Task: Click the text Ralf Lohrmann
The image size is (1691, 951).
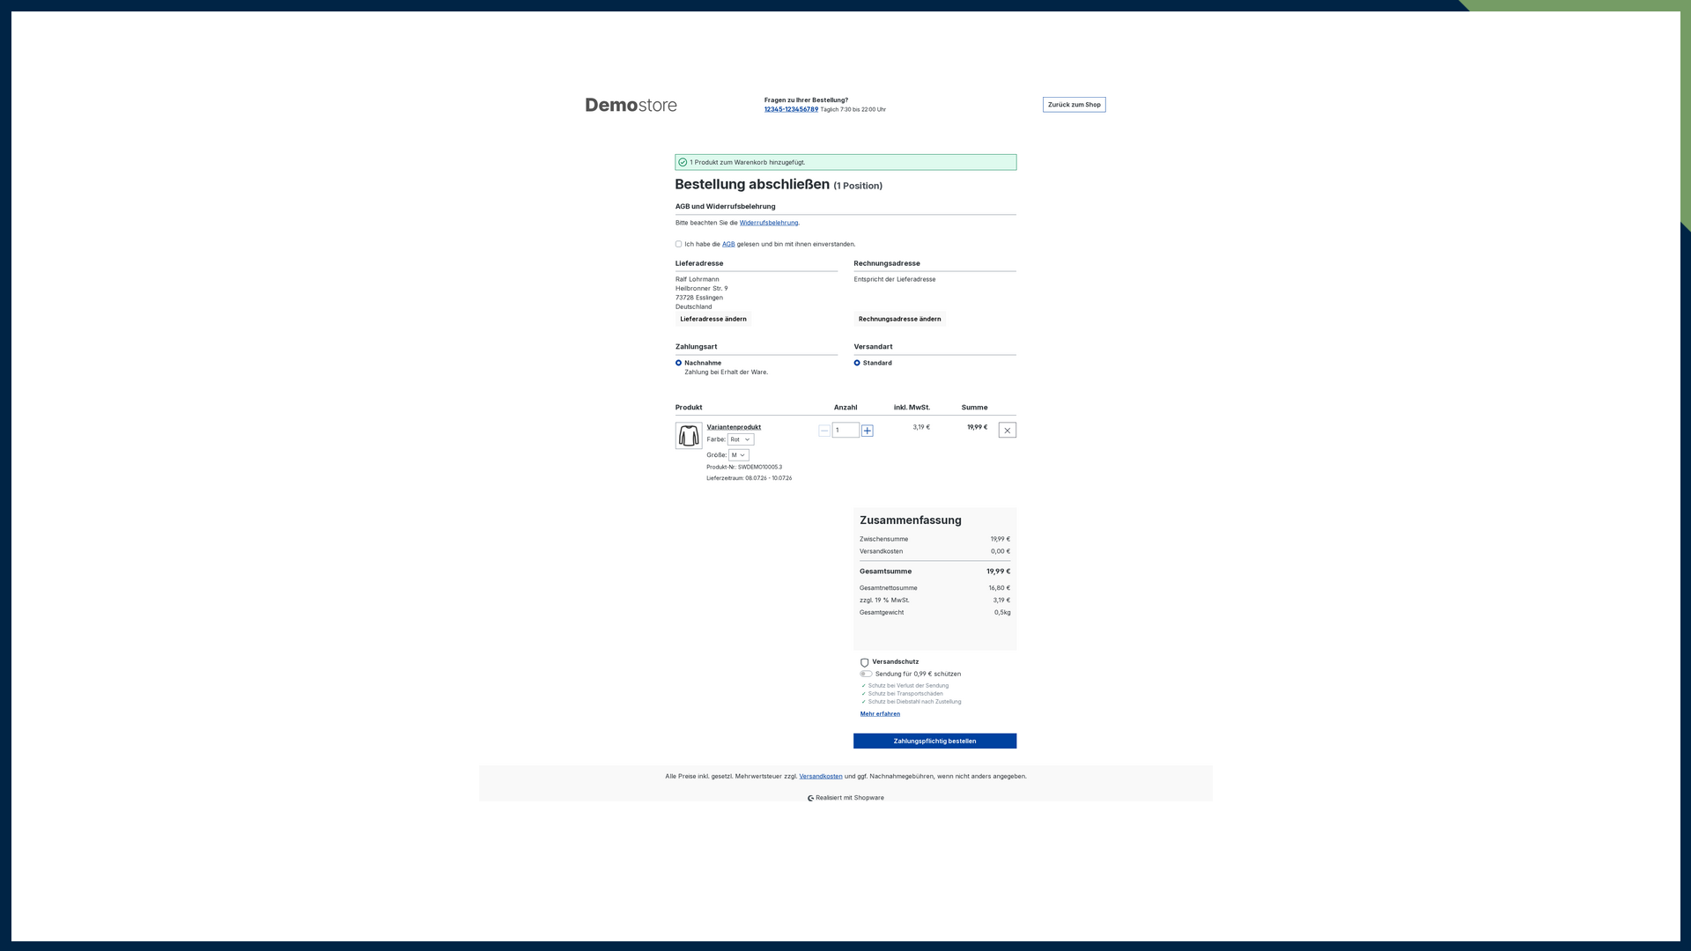Action: 698,279
